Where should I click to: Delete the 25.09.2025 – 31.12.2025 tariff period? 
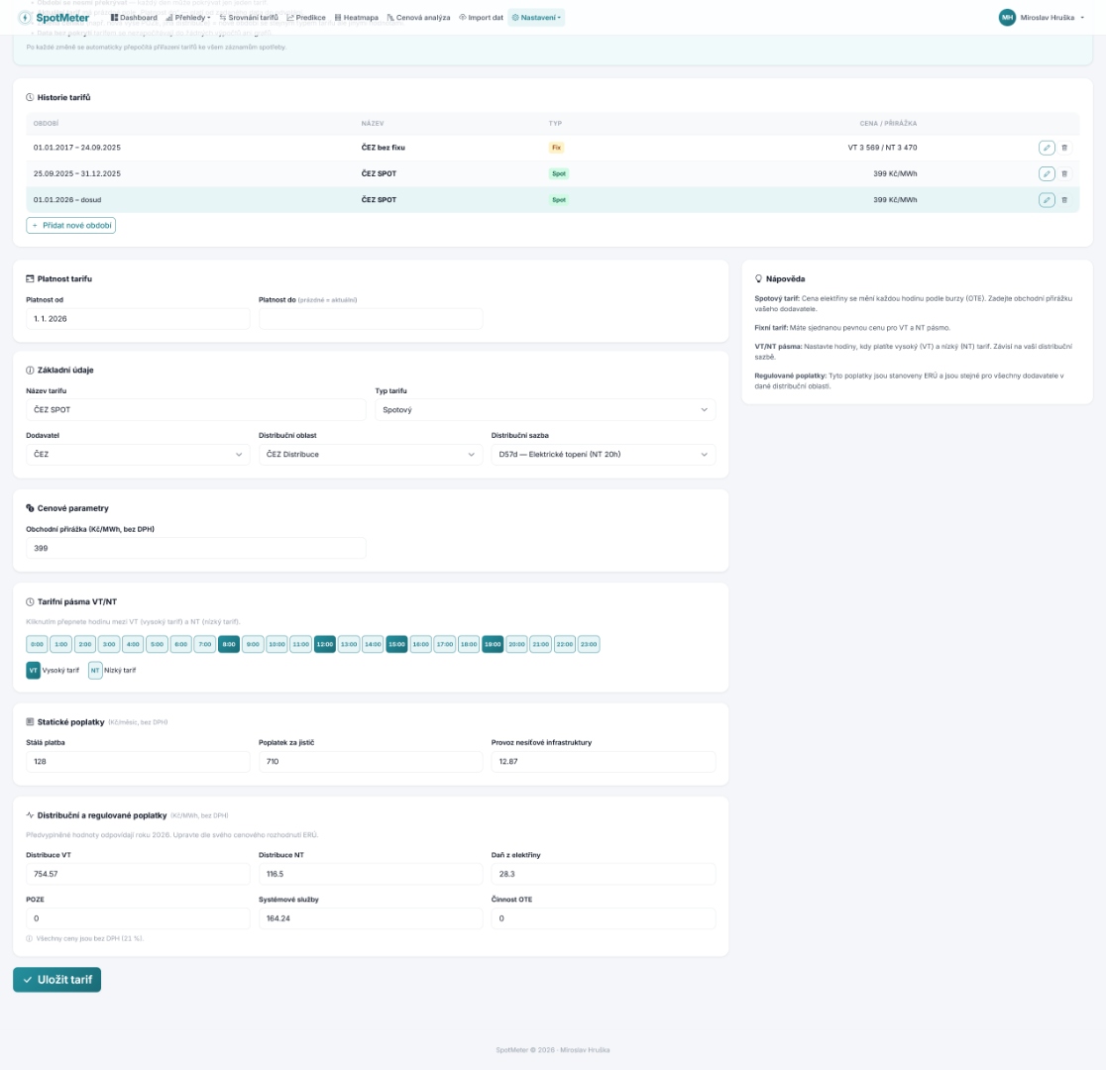(1064, 173)
